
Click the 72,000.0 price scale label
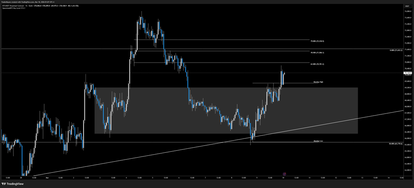tap(408, 43)
